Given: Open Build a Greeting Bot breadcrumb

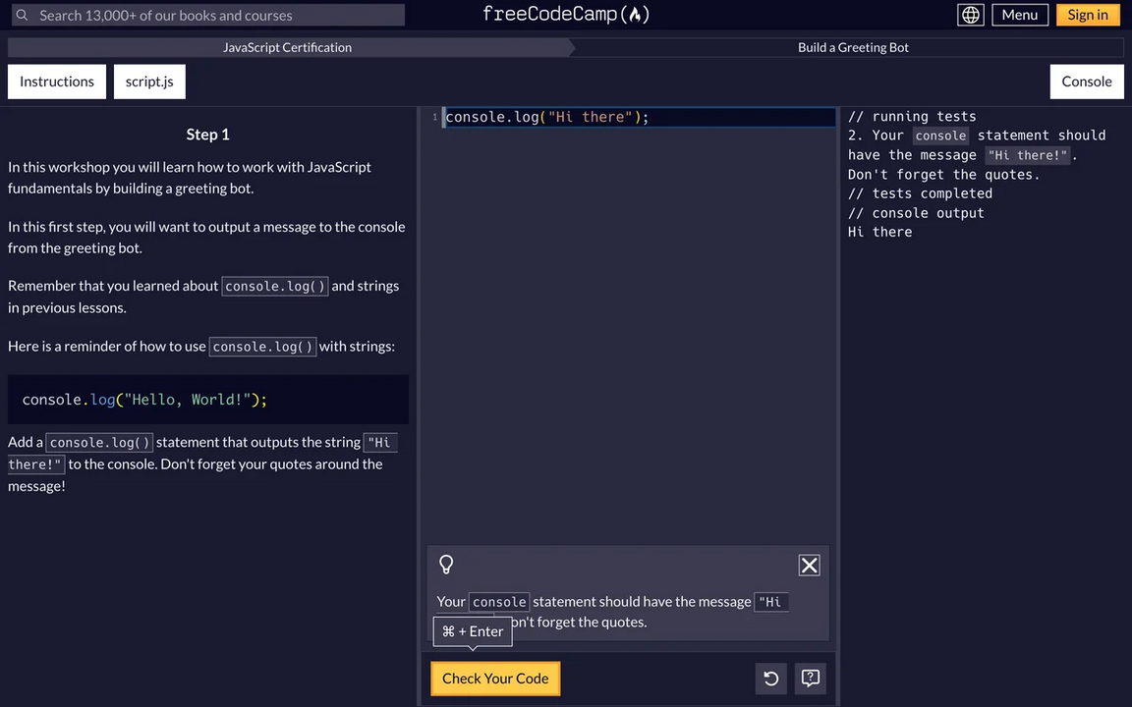Looking at the screenshot, I should [853, 47].
